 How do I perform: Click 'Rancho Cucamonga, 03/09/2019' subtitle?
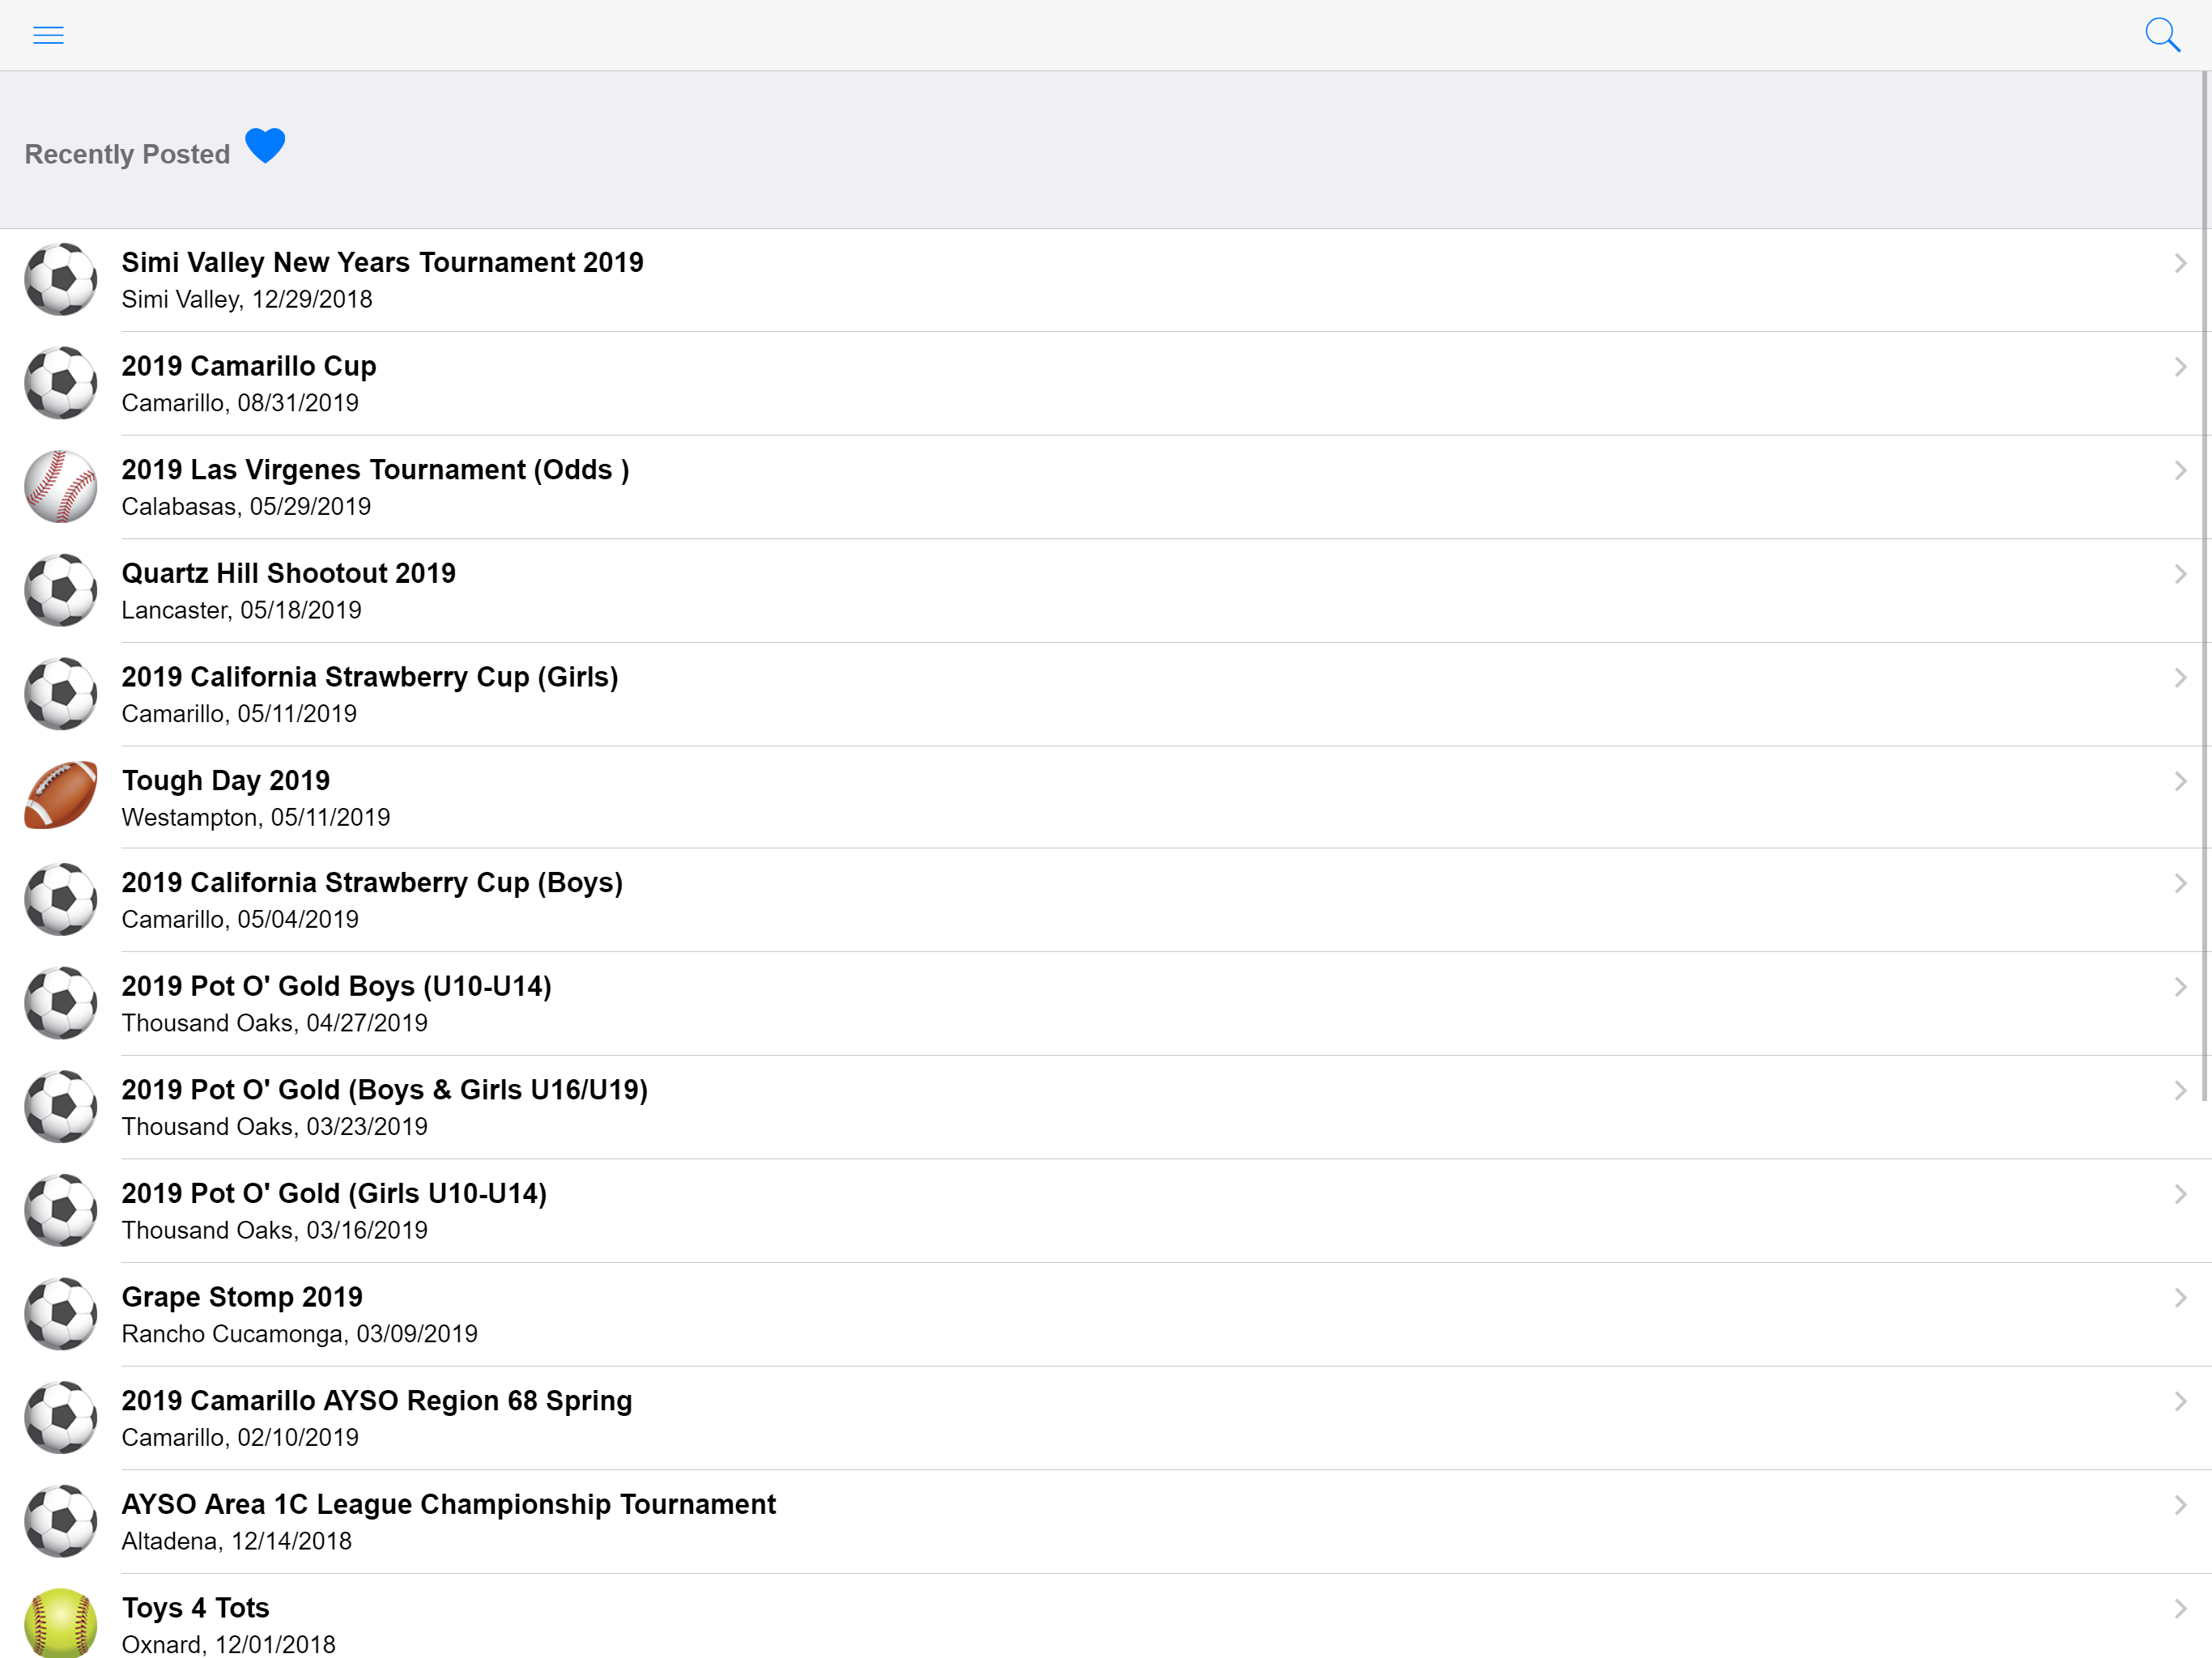pos(299,1334)
